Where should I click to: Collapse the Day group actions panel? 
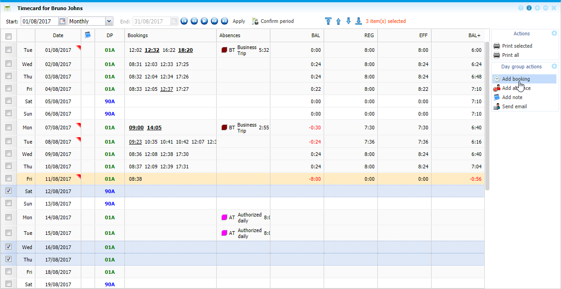click(x=554, y=67)
